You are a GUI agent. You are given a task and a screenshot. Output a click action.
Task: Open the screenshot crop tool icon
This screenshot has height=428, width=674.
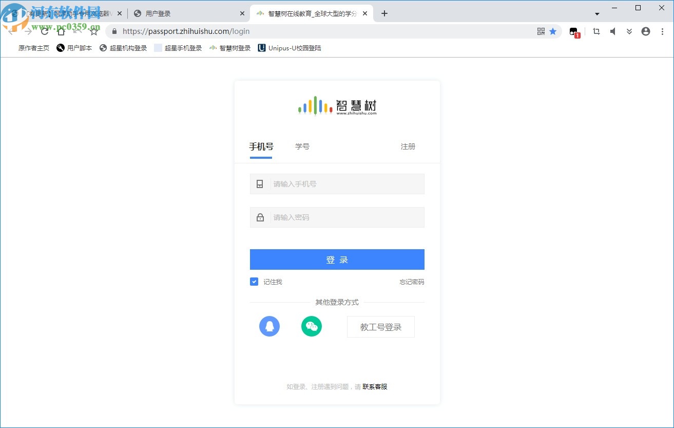[596, 31]
